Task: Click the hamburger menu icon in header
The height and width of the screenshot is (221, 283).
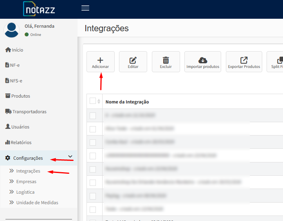Action: pyautogui.click(x=85, y=8)
